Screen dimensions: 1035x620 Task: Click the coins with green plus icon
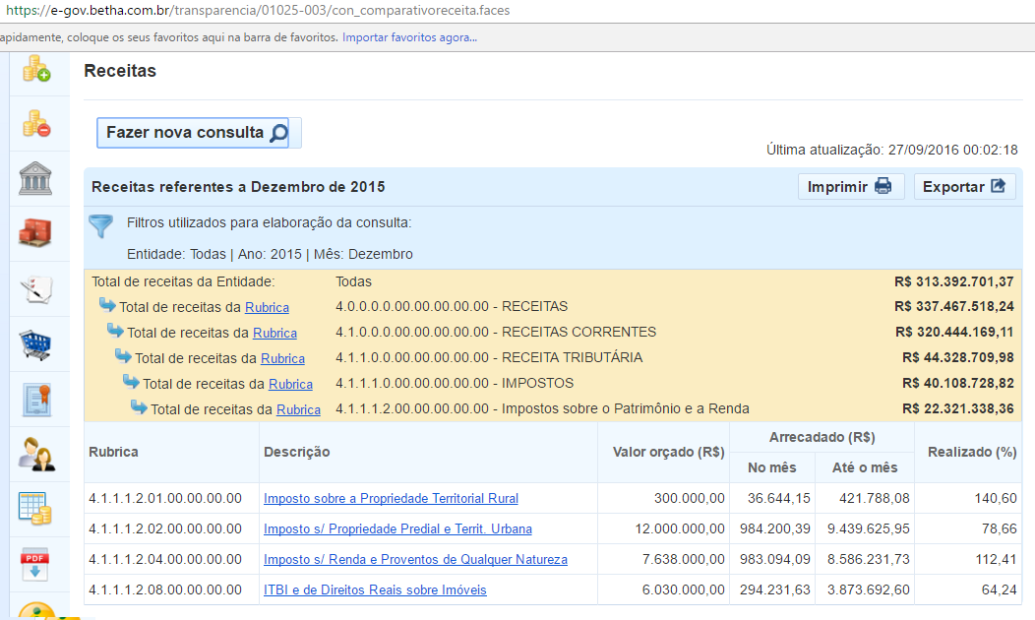36,69
